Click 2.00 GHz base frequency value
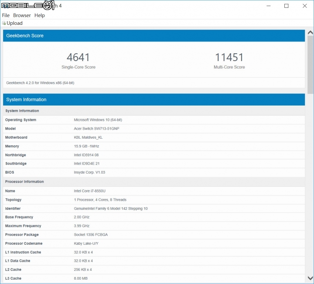 tap(82, 217)
